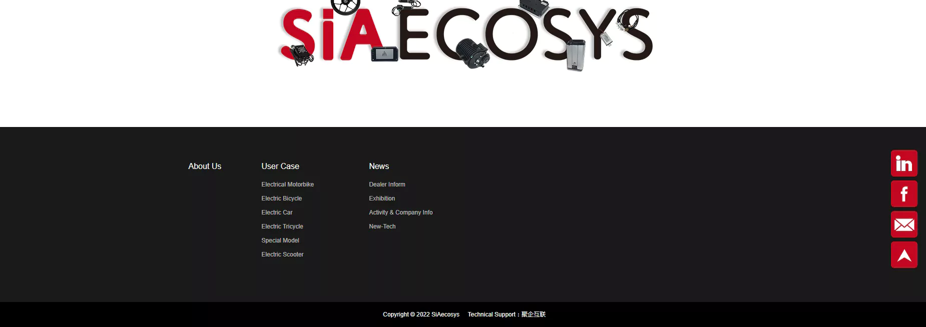
Task: Click the 聚企互联 technical support link
Action: (534, 314)
